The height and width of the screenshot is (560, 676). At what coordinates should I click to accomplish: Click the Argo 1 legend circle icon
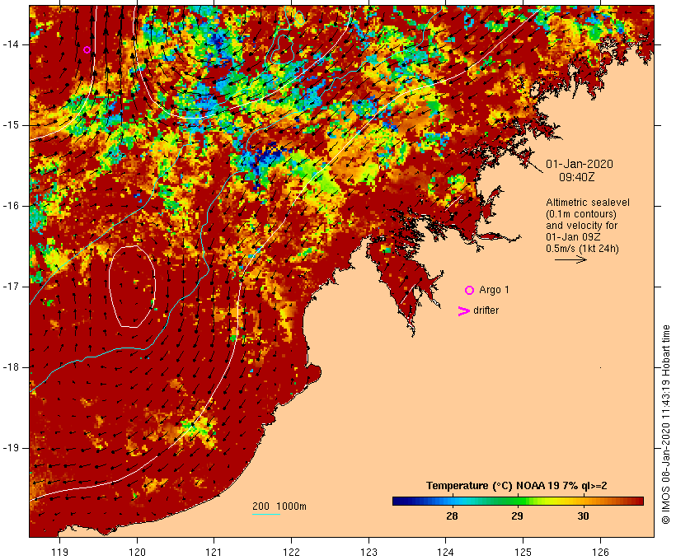[x=470, y=291]
